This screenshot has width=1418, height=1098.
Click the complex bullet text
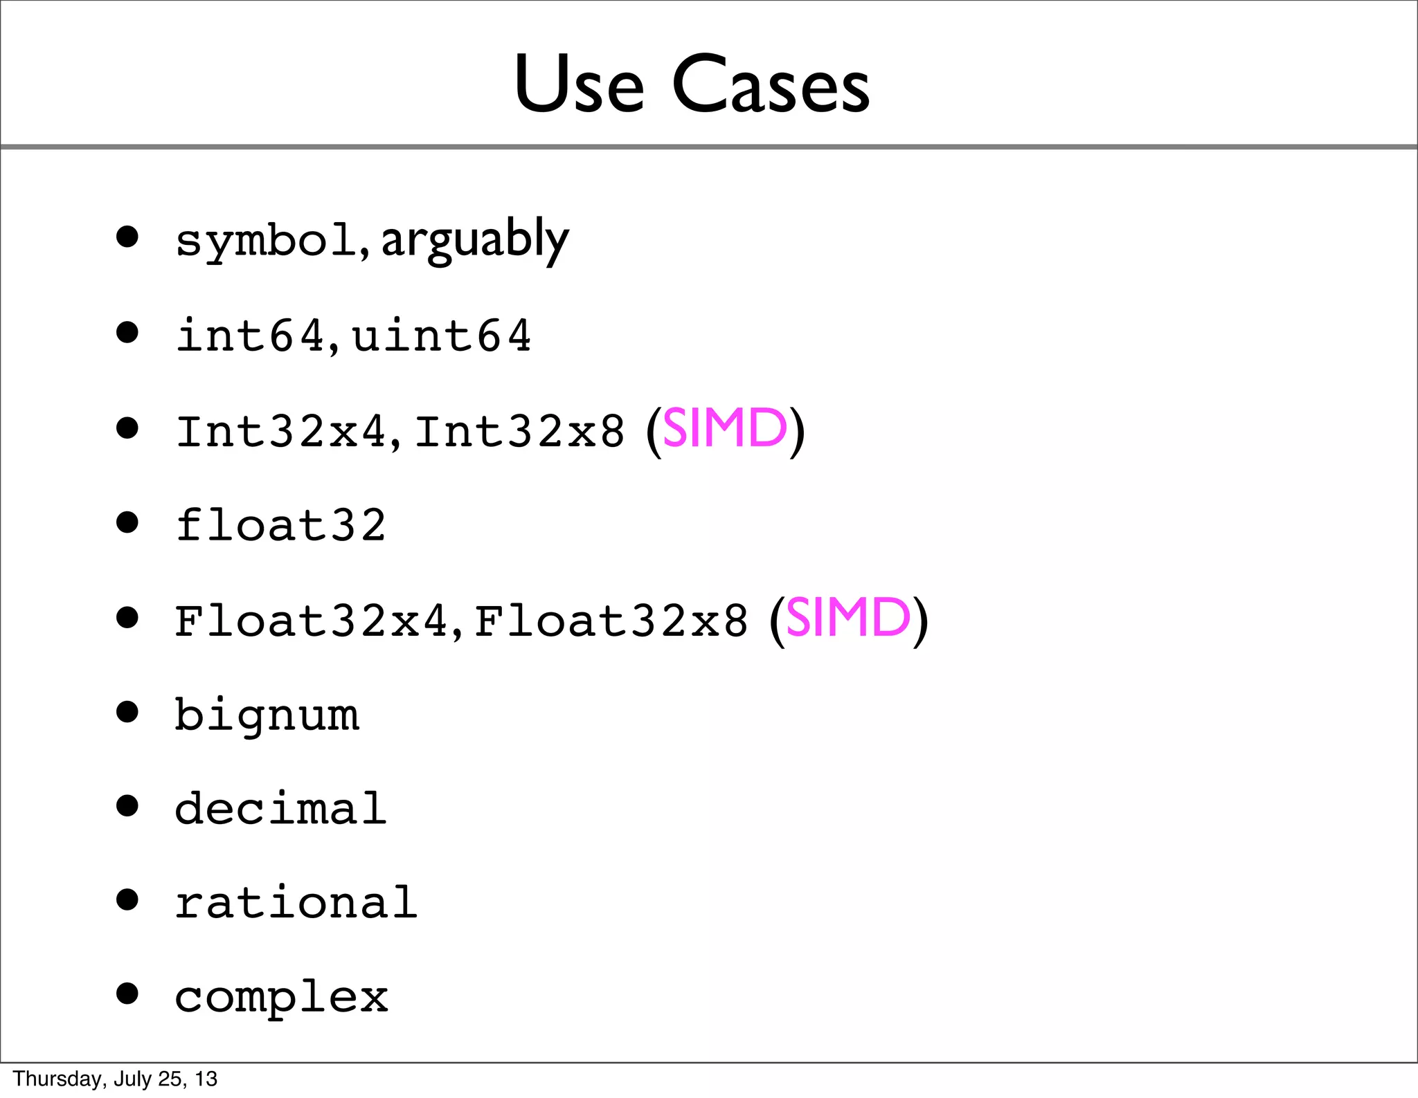(281, 998)
